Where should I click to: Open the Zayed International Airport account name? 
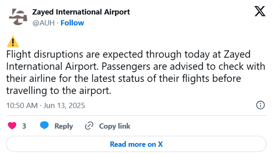coord(81,12)
